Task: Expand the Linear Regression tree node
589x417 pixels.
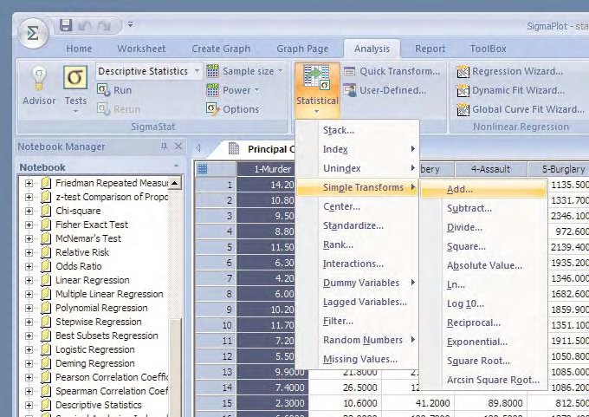Action: 29,280
